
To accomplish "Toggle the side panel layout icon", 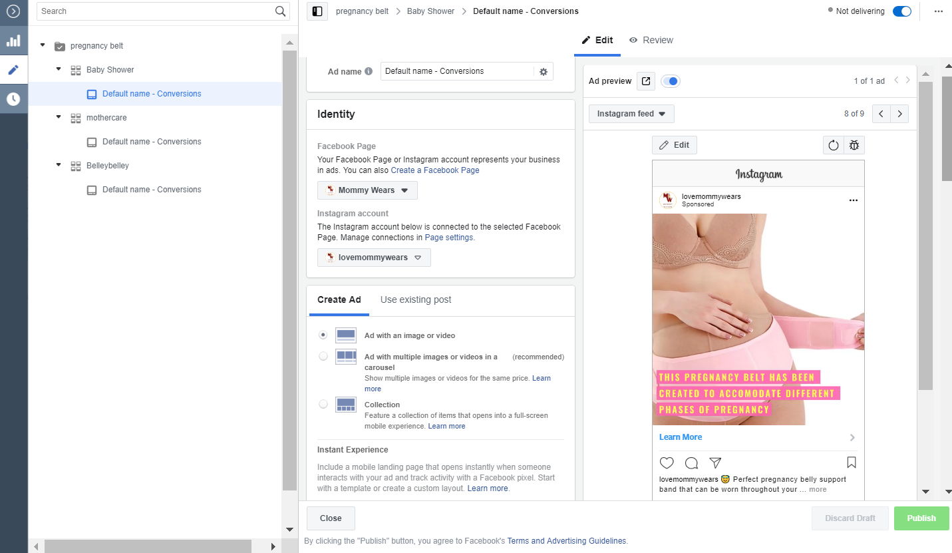I will [317, 11].
